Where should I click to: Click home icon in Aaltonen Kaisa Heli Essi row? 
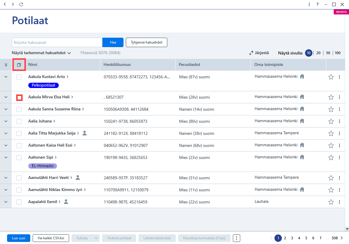[302, 145]
